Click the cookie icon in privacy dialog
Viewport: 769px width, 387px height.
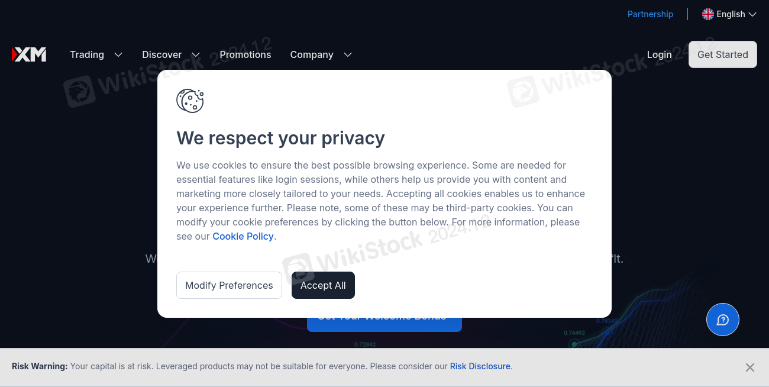190,101
